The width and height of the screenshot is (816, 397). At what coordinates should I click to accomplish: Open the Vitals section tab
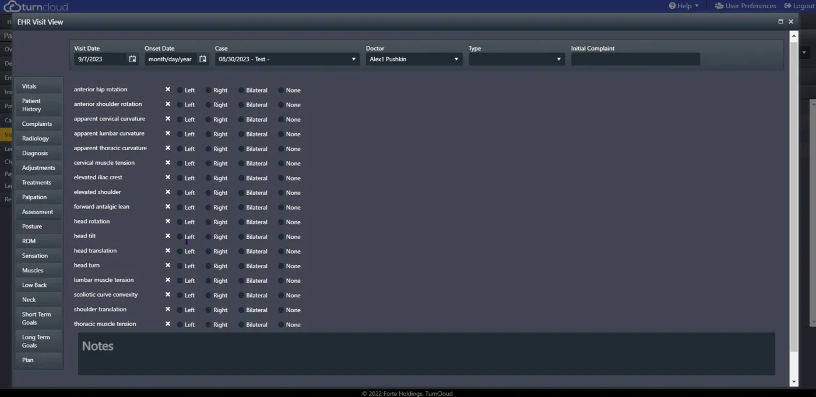coord(38,86)
